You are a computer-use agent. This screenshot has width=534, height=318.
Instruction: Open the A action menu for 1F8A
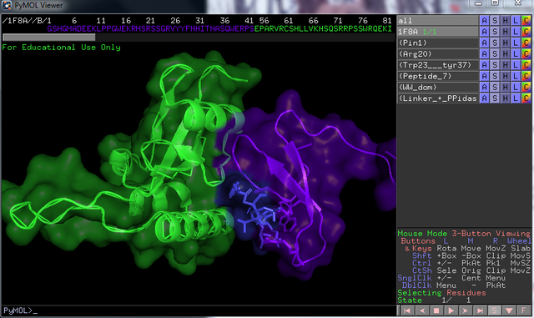coord(484,32)
